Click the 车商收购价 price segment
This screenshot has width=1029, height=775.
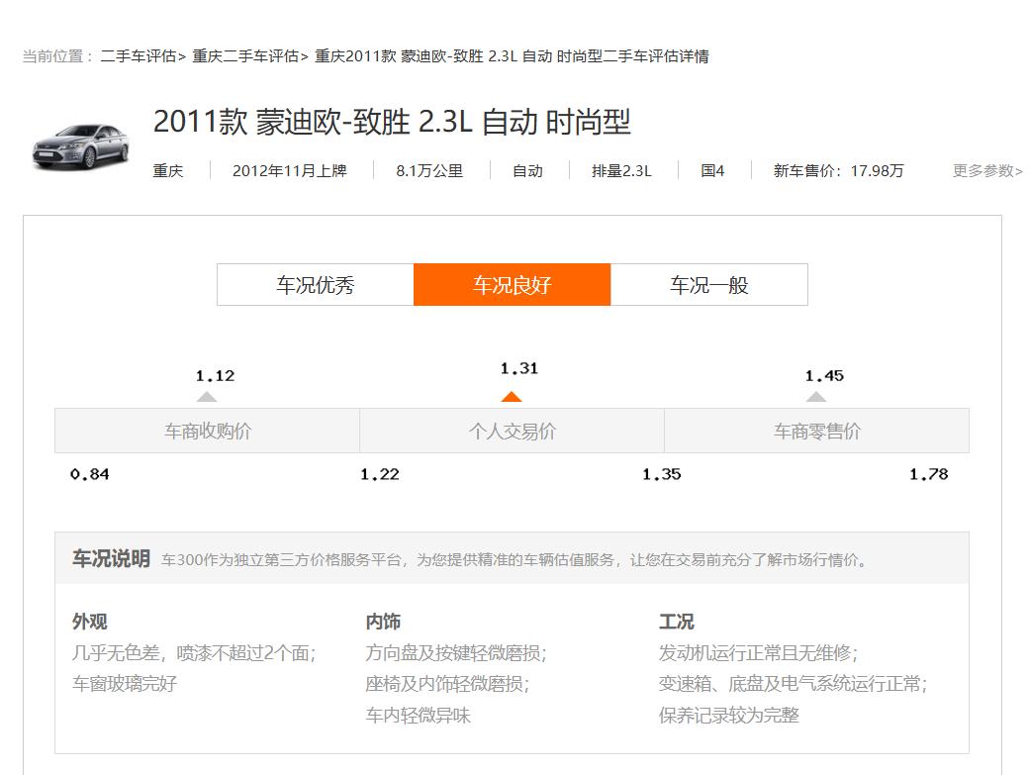click(x=208, y=432)
